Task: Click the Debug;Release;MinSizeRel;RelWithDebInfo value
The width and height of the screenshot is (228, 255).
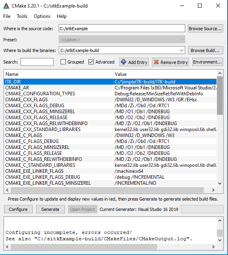Action: click(159, 94)
